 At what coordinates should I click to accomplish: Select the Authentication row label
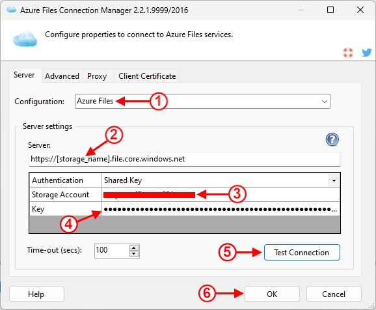click(x=65, y=180)
